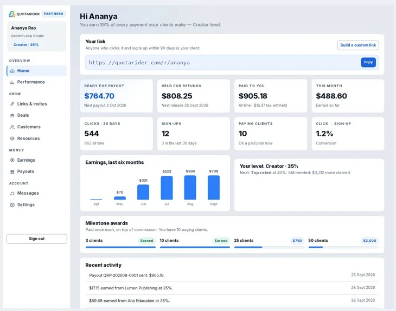Sign out of the account
Viewport: 396px width, 311px height.
(x=37, y=239)
